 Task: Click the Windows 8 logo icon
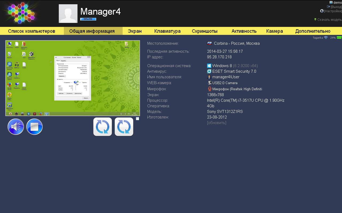tap(209, 66)
